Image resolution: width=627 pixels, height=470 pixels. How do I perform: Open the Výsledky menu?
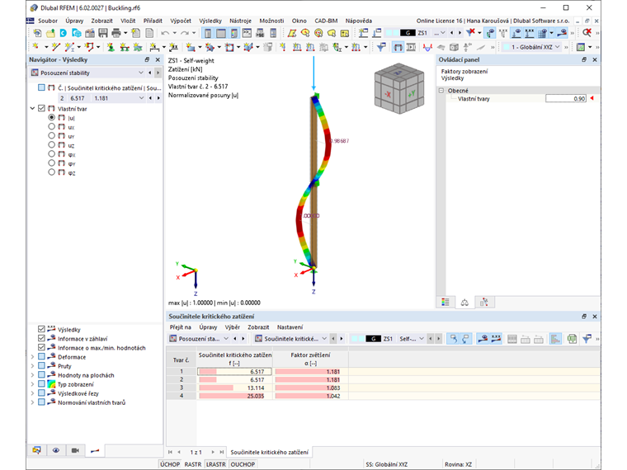pyautogui.click(x=210, y=21)
